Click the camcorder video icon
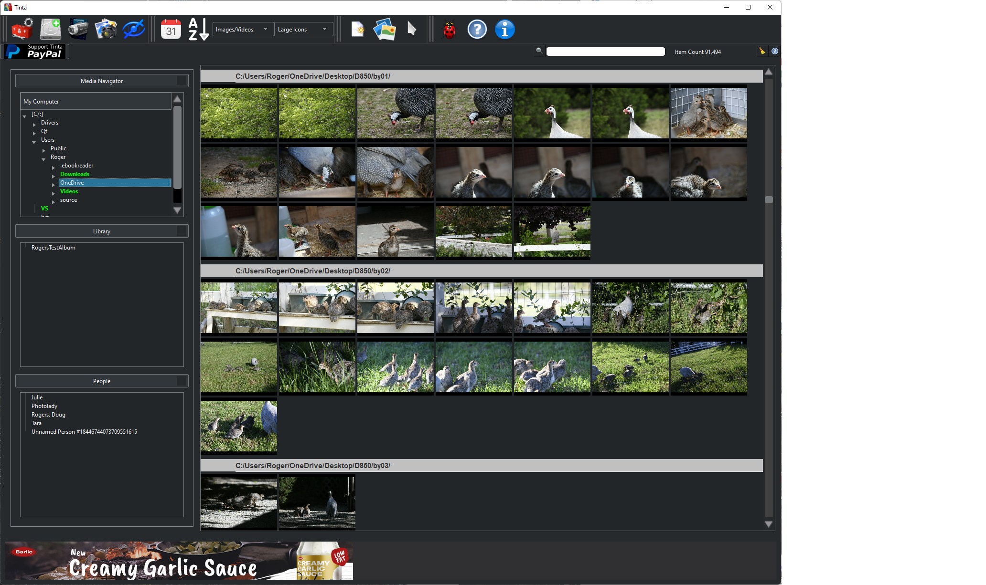The height and width of the screenshot is (585, 986). [x=78, y=29]
